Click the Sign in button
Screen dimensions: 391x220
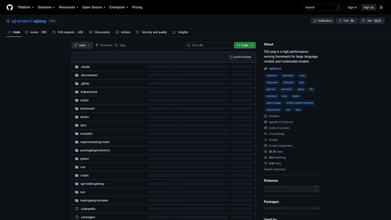(x=352, y=7)
